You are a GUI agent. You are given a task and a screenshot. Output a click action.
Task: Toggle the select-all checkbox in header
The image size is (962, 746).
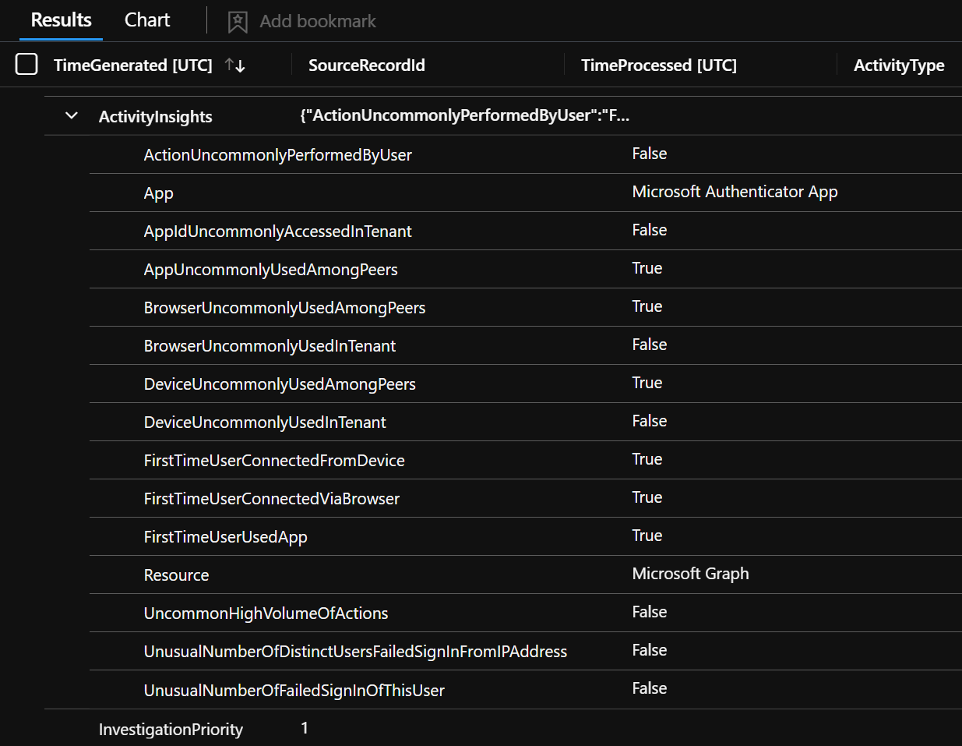pyautogui.click(x=26, y=64)
